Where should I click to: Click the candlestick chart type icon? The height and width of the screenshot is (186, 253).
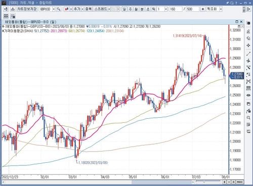[67, 9]
